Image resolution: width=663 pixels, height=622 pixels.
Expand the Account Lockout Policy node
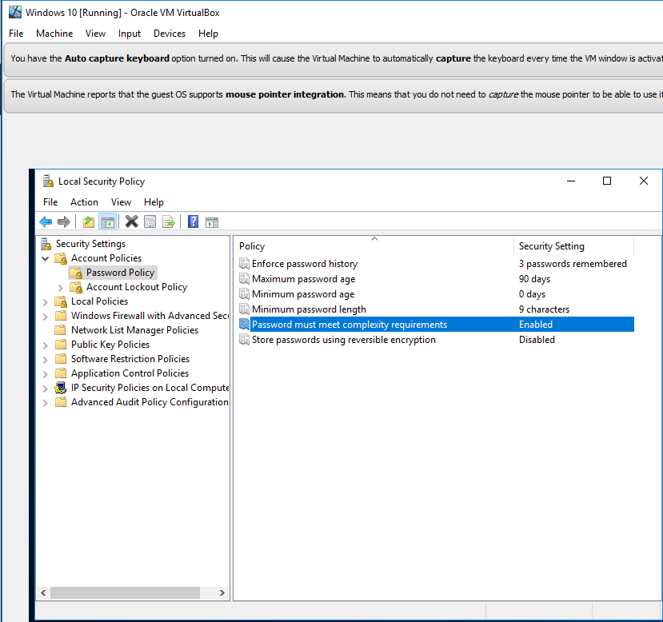61,288
